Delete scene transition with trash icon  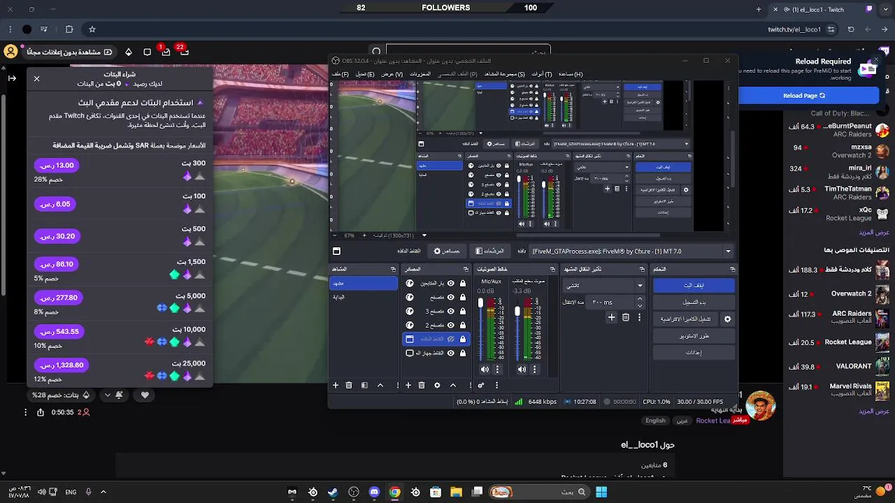[626, 317]
